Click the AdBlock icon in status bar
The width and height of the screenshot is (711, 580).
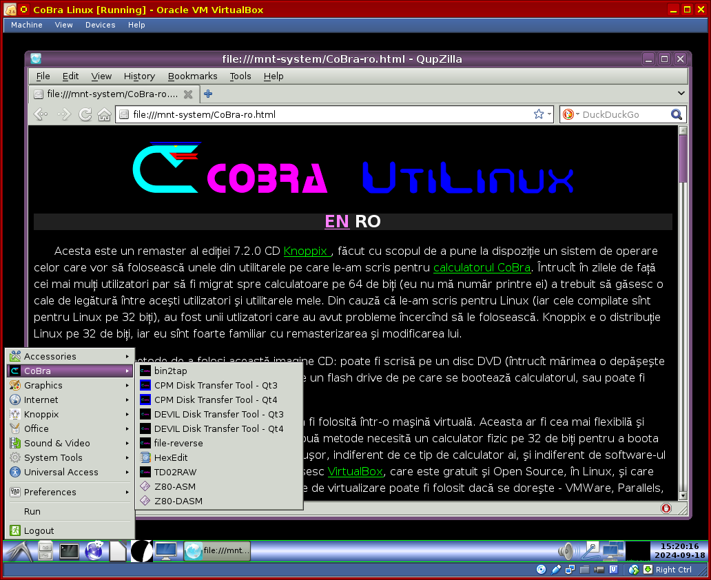coord(666,508)
